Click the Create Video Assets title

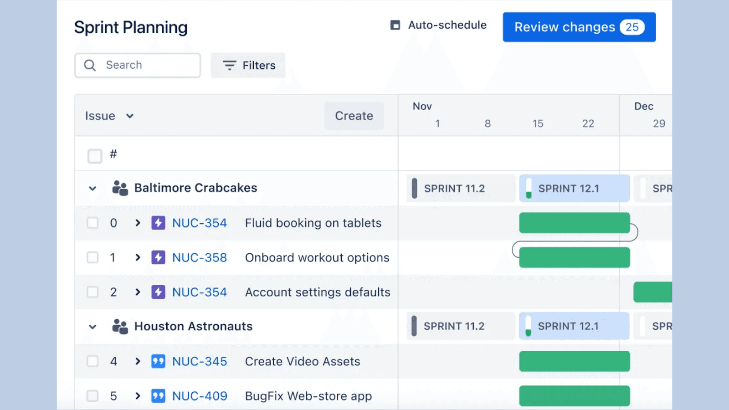click(303, 361)
